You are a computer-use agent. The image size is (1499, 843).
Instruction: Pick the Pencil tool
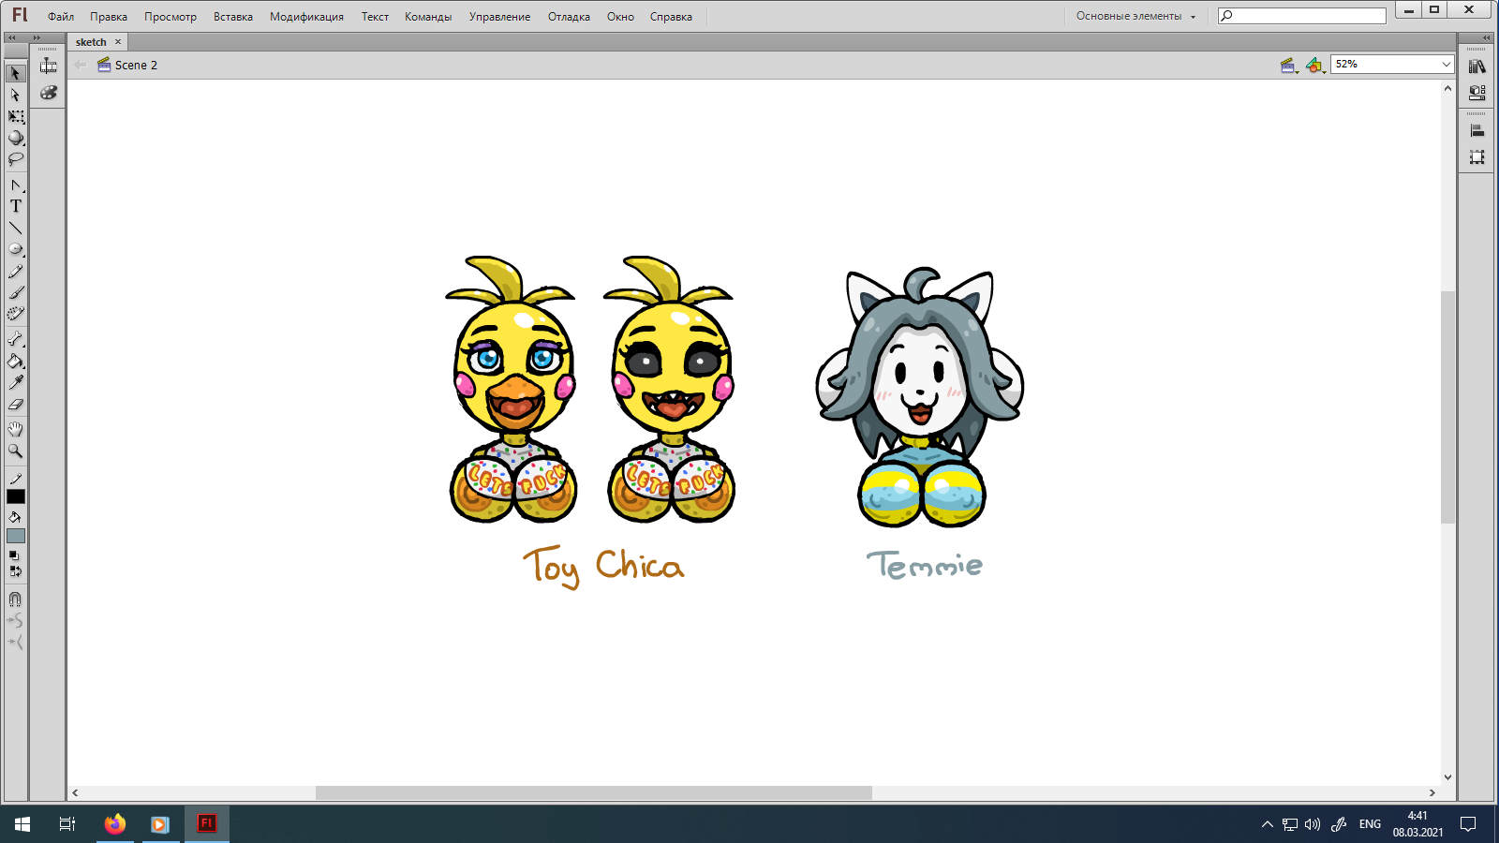pos(16,271)
